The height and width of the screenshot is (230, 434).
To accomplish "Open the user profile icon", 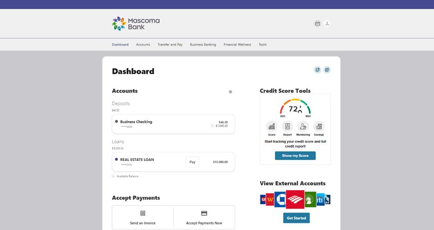I will (327, 24).
